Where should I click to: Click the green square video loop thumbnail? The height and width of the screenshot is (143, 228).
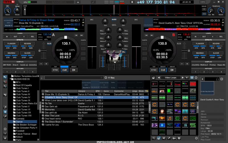(170, 91)
